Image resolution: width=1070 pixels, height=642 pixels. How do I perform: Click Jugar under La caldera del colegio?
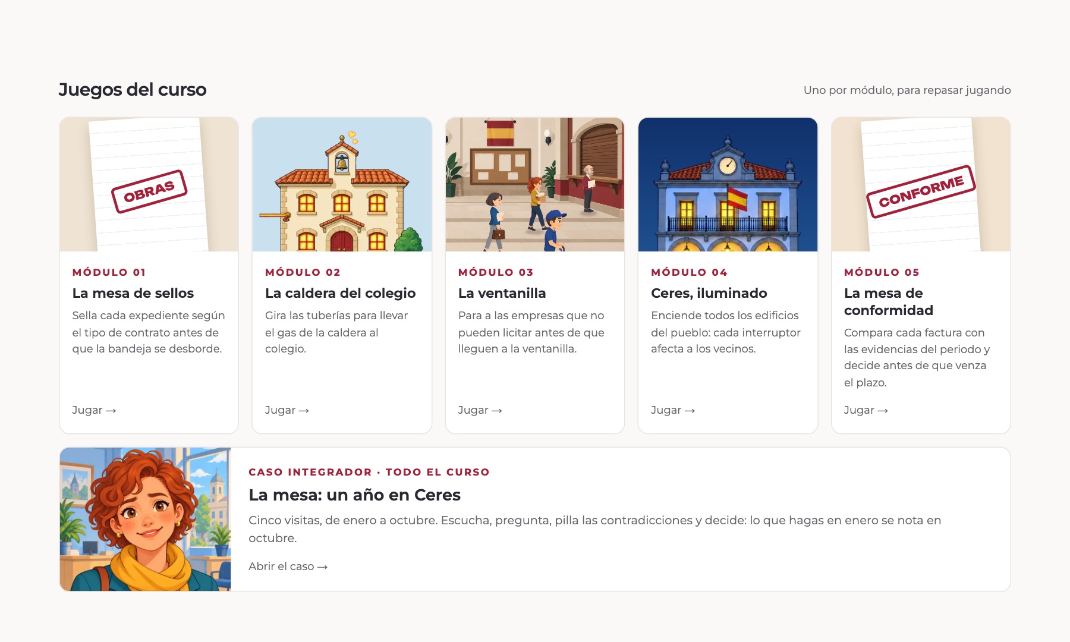point(287,410)
